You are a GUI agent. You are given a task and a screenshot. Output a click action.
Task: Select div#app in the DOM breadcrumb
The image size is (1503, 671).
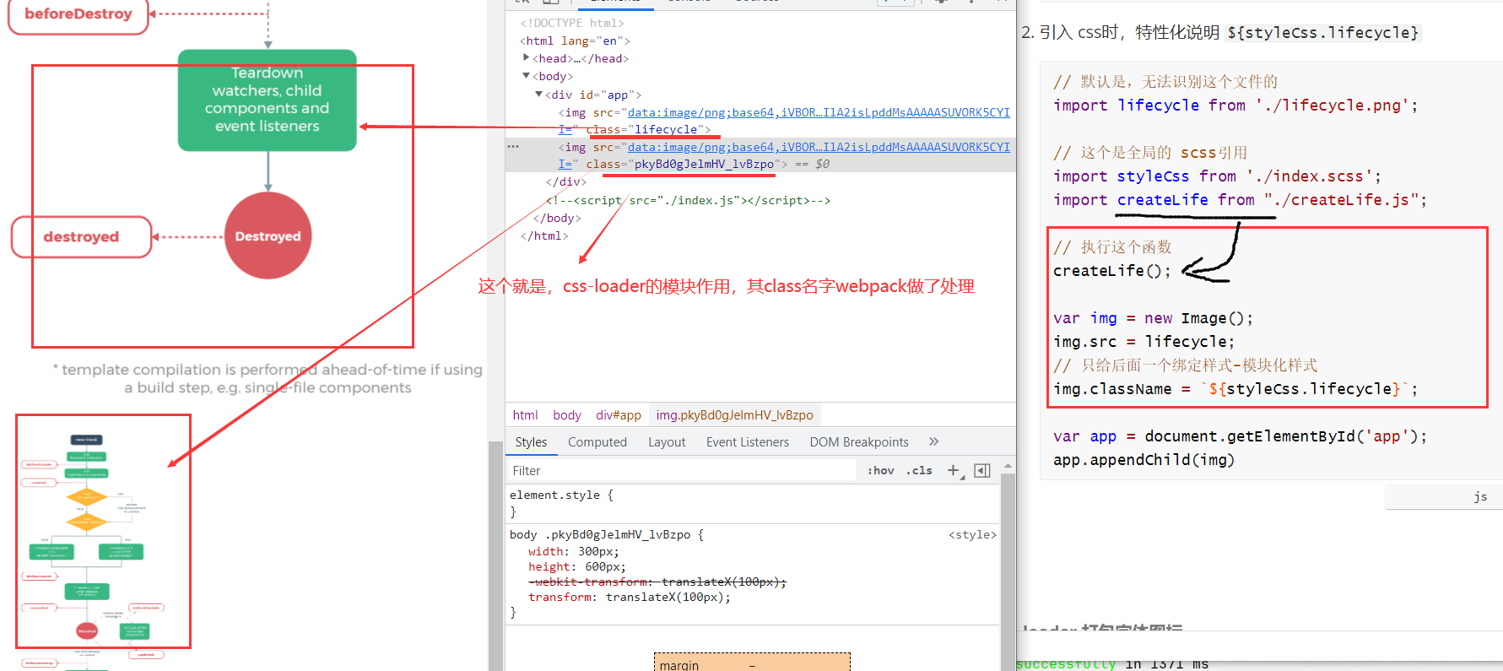[x=619, y=415]
